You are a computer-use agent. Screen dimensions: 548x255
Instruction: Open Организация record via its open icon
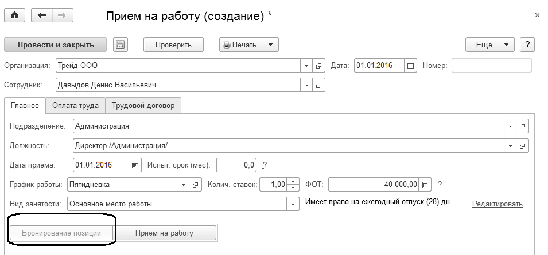(318, 66)
